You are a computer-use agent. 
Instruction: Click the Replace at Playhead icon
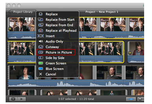coord(41,30)
